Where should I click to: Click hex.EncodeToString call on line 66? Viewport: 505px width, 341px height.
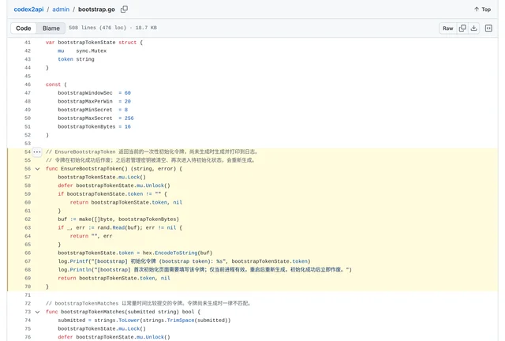click(x=177, y=253)
